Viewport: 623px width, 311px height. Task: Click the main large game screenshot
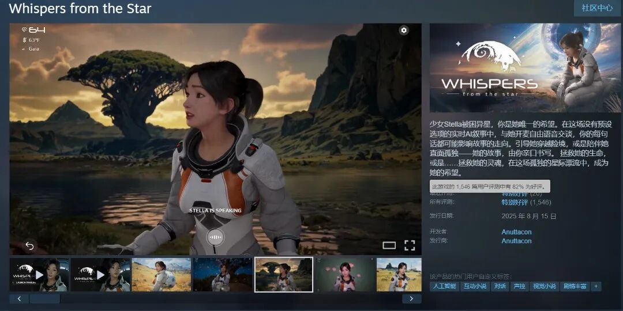[215, 139]
